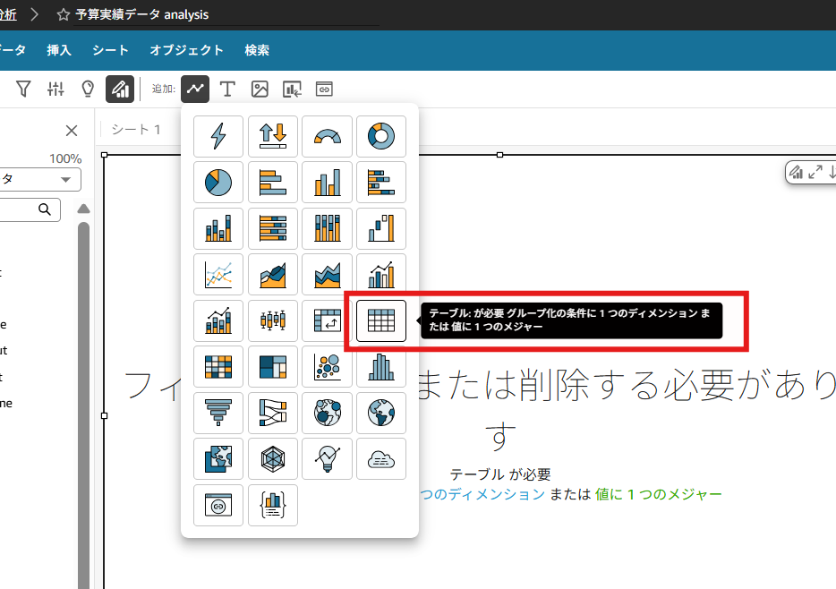
Task: Switch to the シート 1 tab
Action: 136,130
